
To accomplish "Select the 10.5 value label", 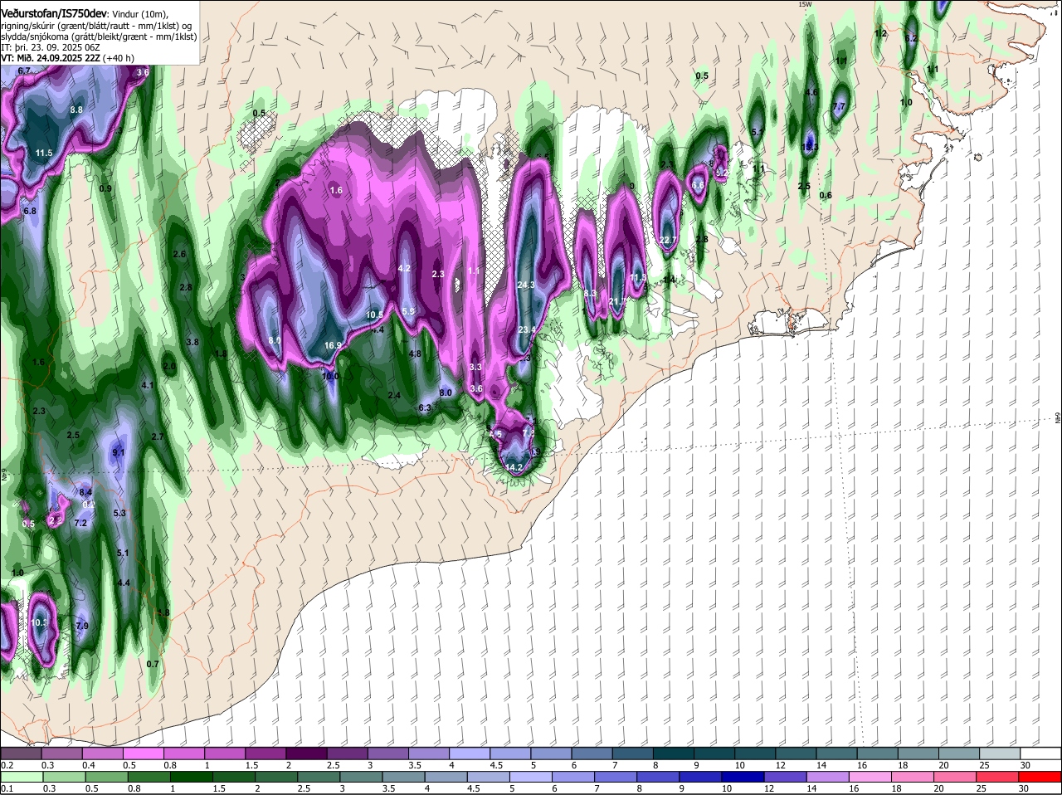I will pos(375,315).
